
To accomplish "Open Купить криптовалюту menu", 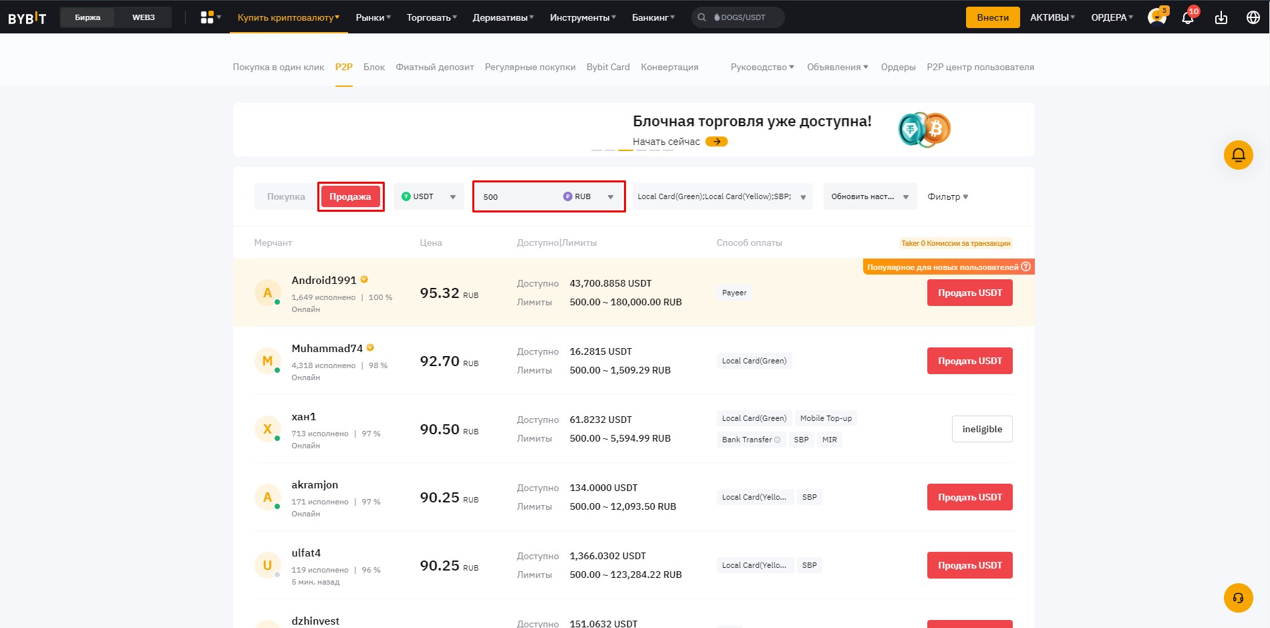I will pyautogui.click(x=289, y=17).
